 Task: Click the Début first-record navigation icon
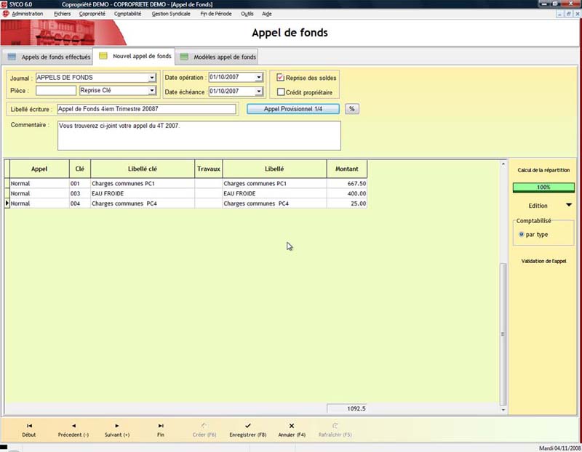click(29, 426)
